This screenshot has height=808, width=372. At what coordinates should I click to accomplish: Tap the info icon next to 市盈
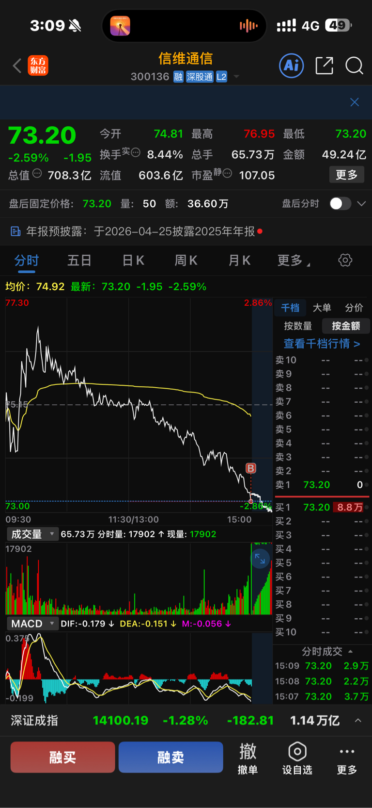point(227,173)
